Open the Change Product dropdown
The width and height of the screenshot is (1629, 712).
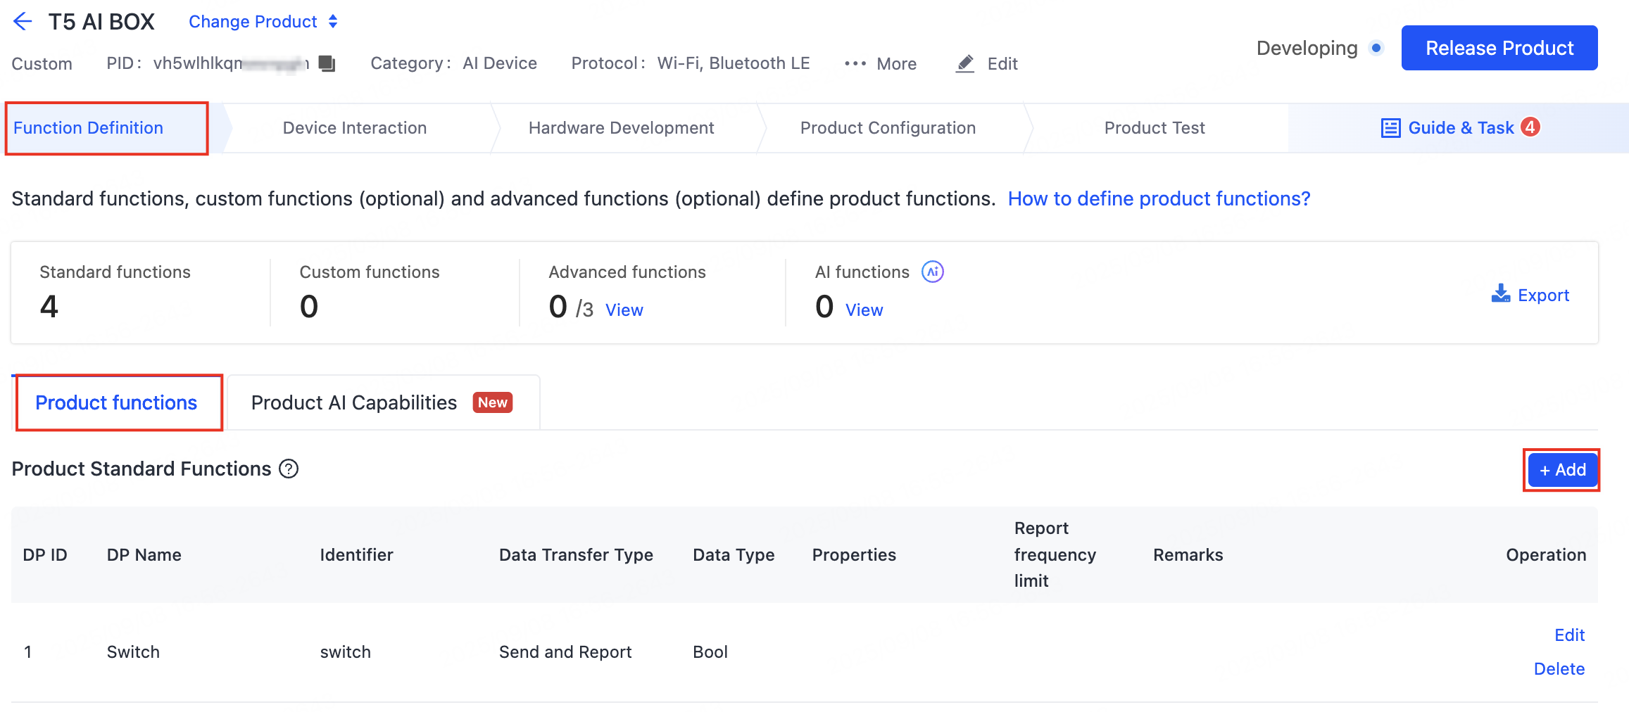263,22
